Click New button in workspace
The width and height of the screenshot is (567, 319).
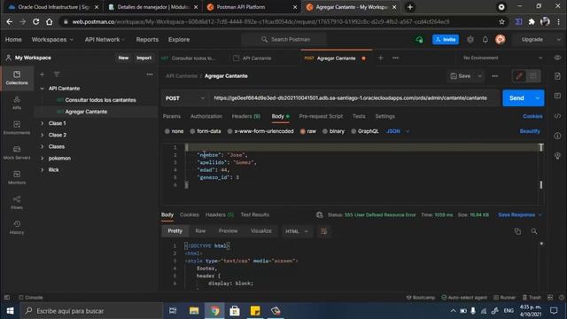pyautogui.click(x=123, y=58)
